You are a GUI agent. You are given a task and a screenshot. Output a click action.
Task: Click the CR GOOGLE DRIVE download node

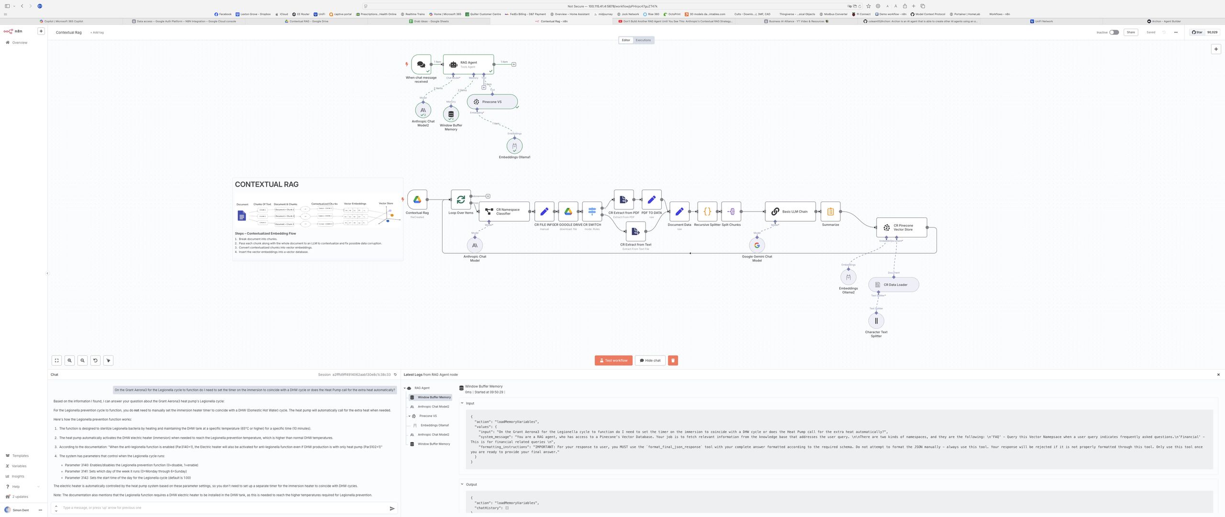568,212
